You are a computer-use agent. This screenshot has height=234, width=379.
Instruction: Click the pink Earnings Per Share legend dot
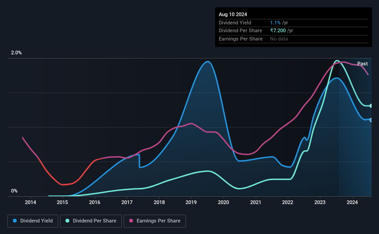pyautogui.click(x=131, y=221)
